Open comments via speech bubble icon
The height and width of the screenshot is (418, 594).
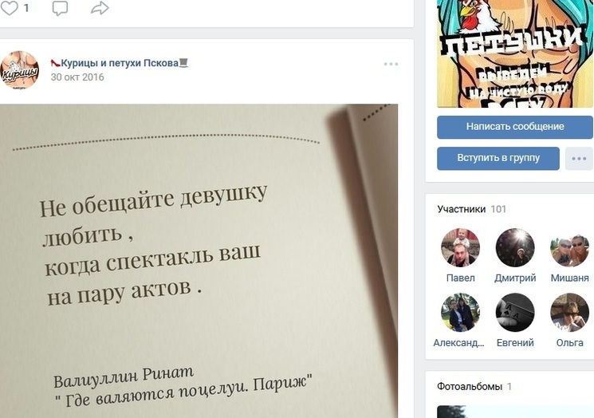pos(60,8)
